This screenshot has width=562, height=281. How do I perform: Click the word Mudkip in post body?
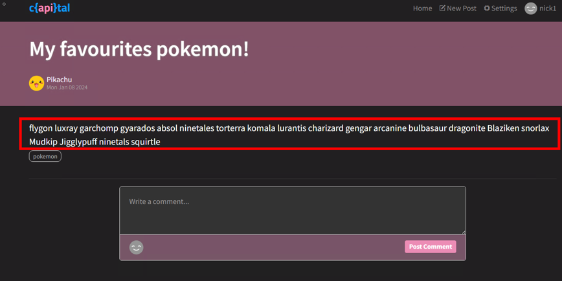tap(43, 142)
